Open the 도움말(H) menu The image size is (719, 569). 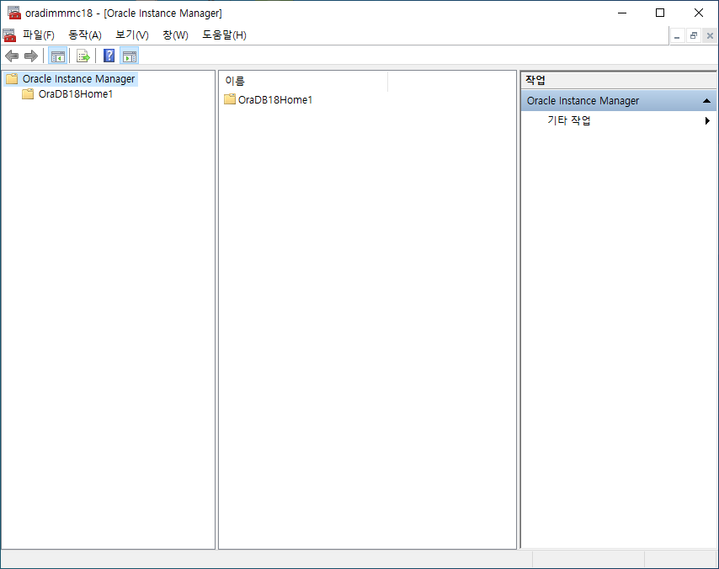coord(224,35)
